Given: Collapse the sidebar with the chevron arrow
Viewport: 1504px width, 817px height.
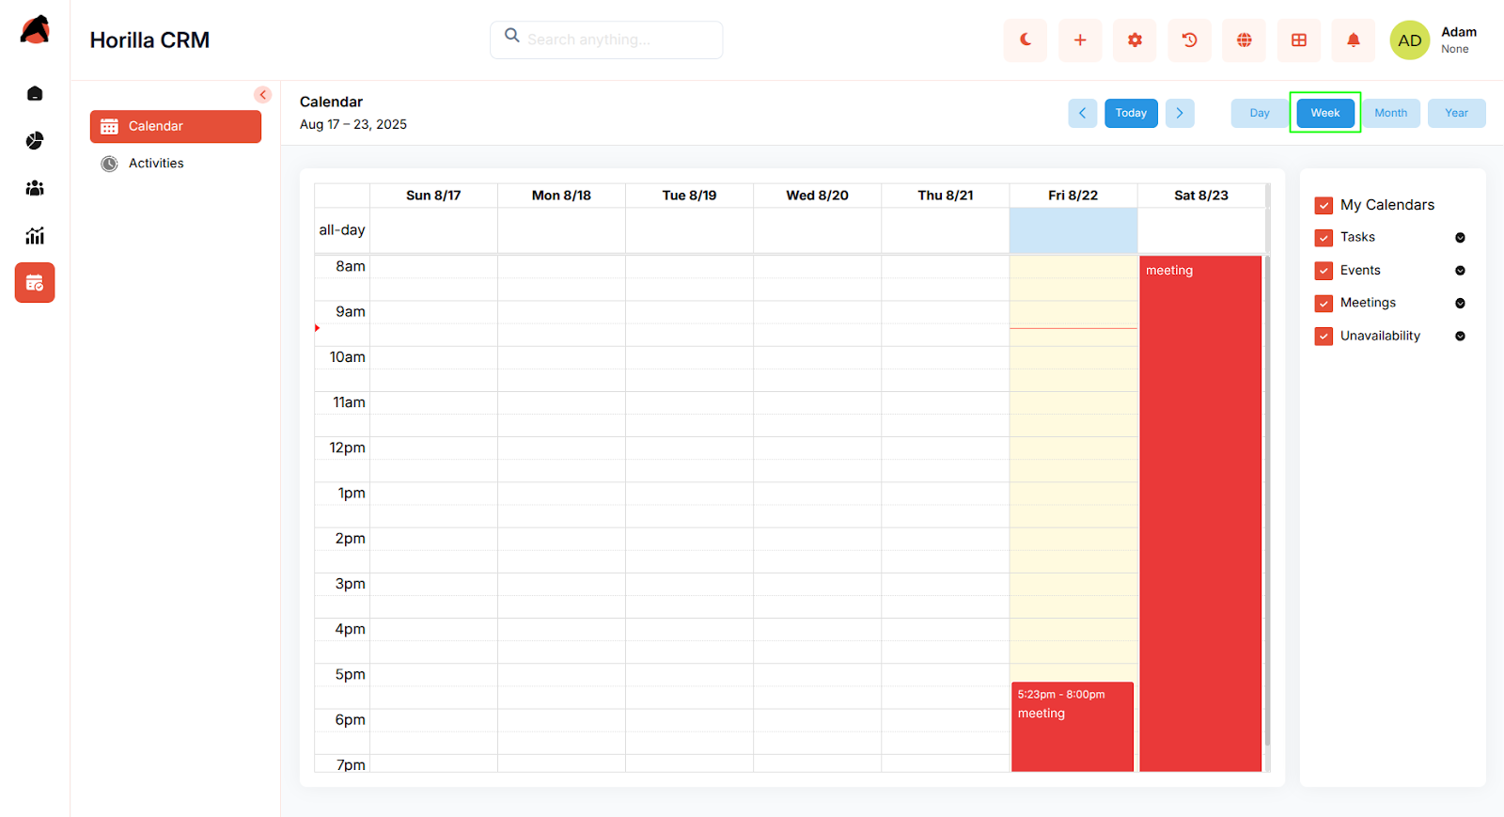Looking at the screenshot, I should click(262, 95).
